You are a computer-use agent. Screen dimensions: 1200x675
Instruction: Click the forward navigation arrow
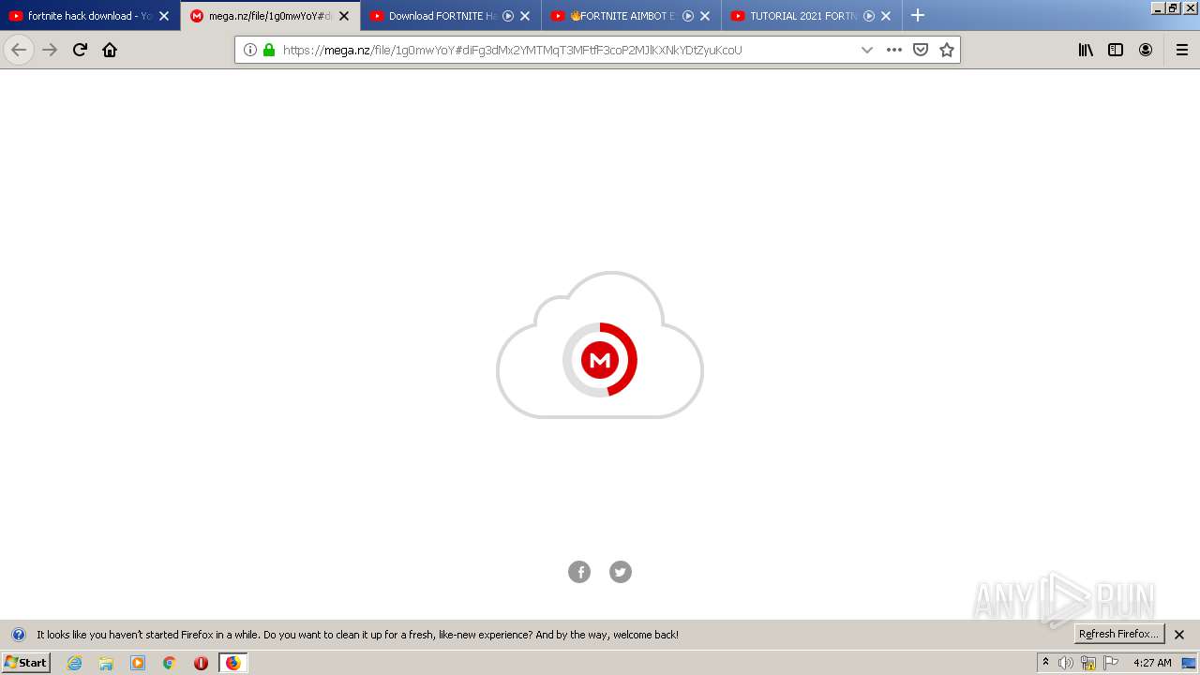tap(50, 50)
